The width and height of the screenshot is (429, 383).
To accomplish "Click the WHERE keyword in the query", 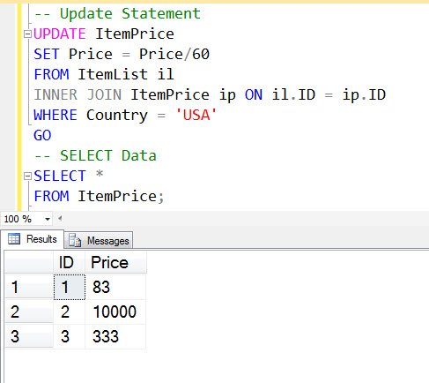I will coord(55,115).
